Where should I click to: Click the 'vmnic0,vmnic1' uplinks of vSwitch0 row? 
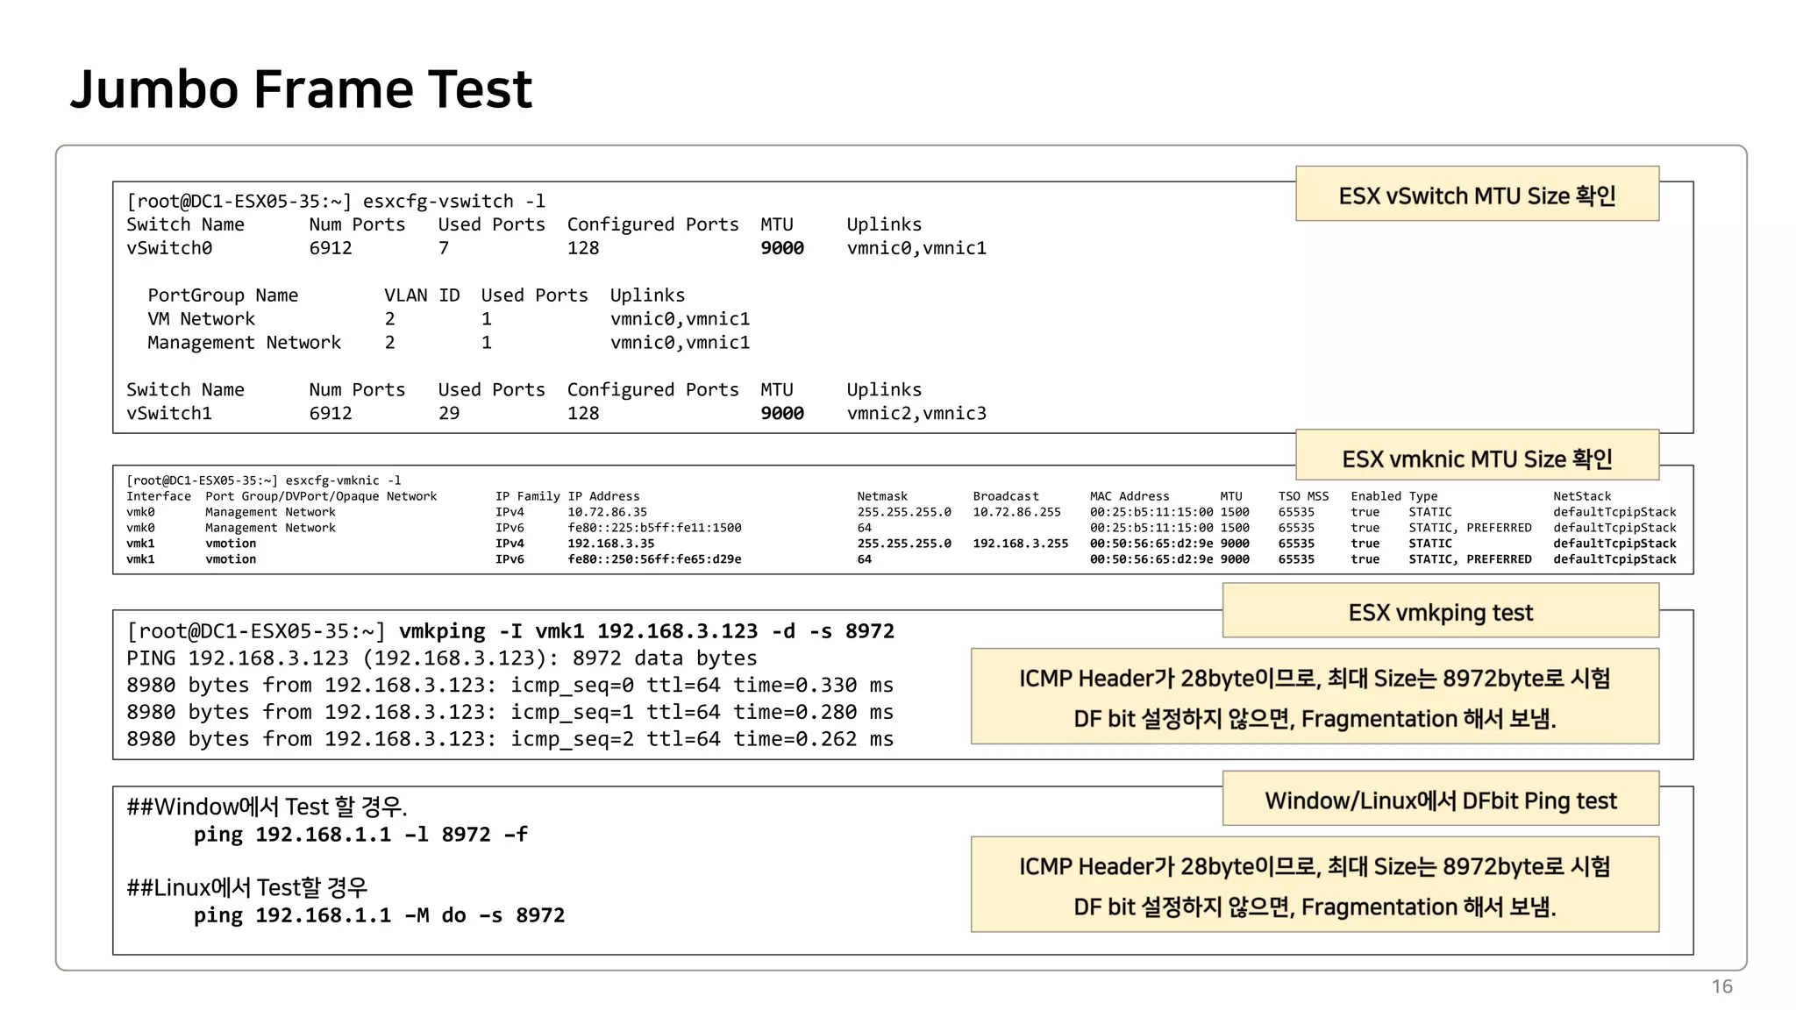[x=916, y=248]
